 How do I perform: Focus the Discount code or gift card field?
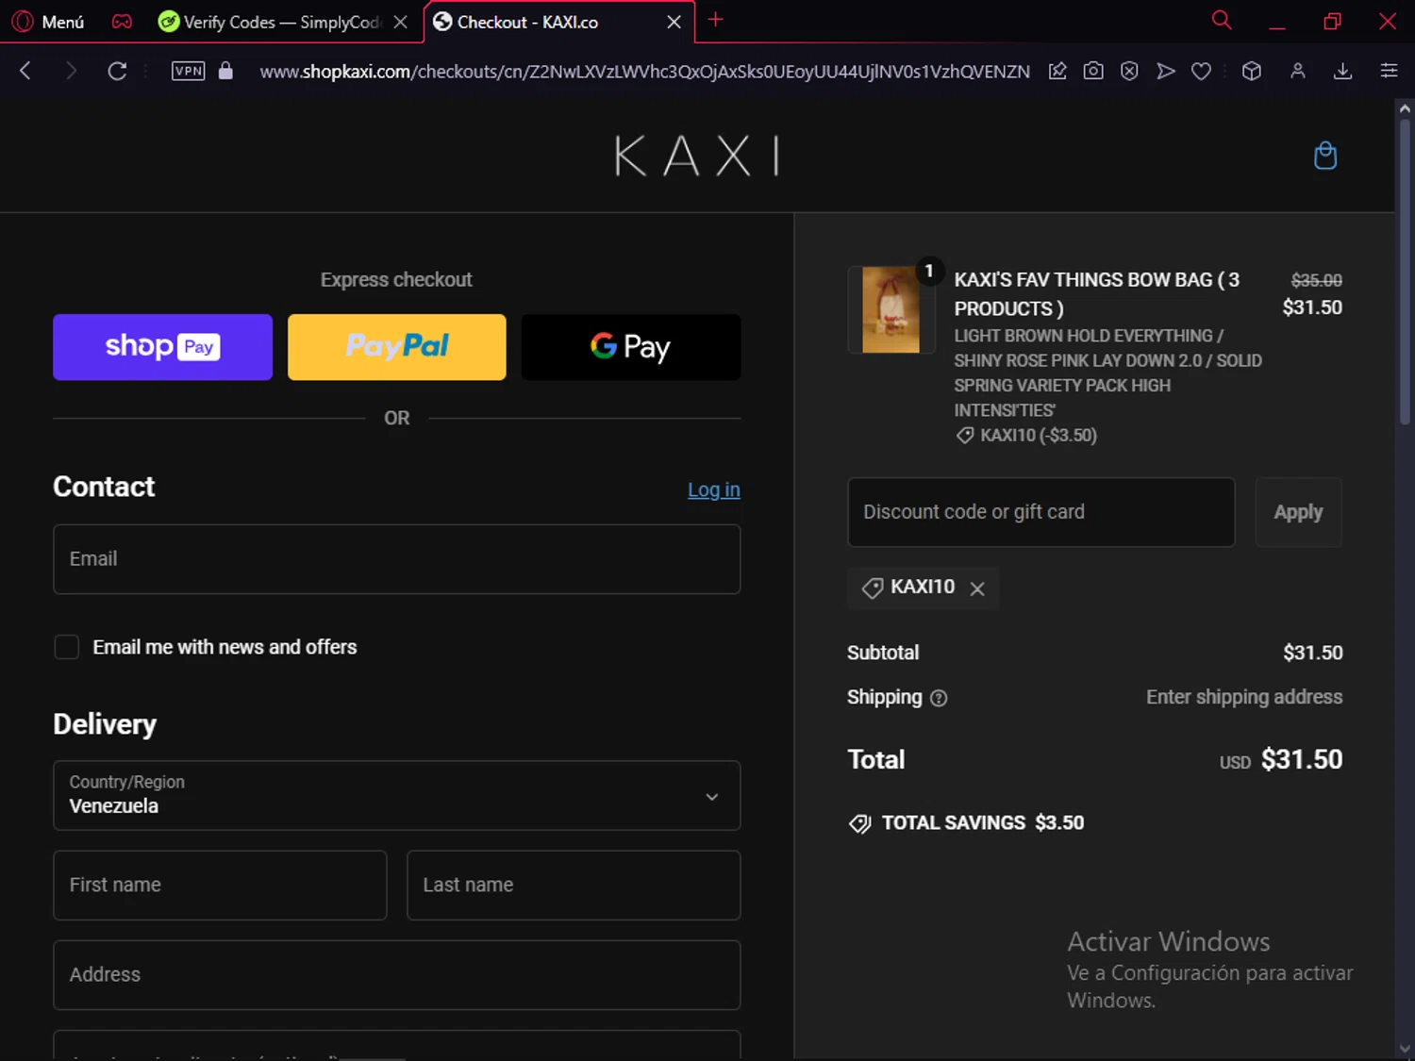(1041, 512)
